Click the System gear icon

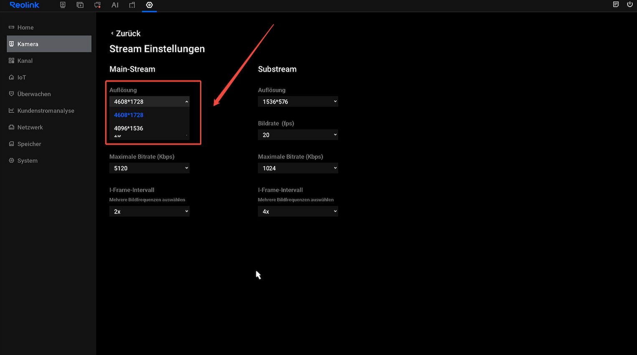(x=11, y=161)
